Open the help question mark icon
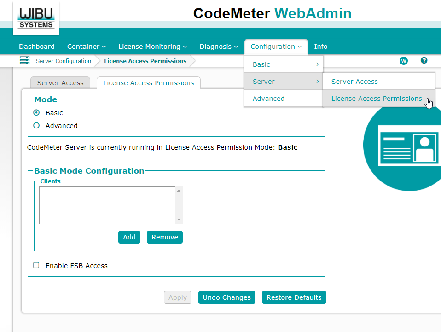 pos(424,61)
